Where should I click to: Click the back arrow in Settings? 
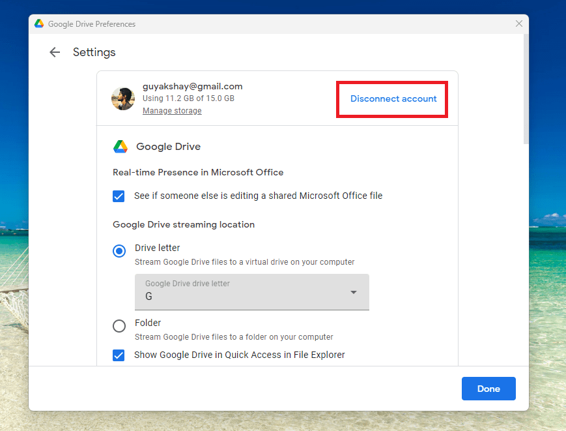(55, 52)
